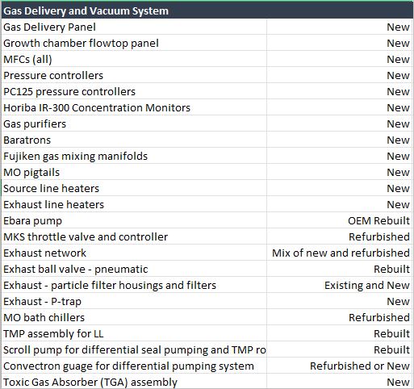414x389 pixels.
Task: Select the Fujiken gas mixing manifolds cell
Action: coord(134,156)
